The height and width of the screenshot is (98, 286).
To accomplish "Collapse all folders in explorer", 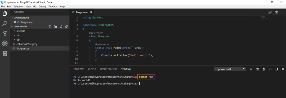I will point(66,26).
